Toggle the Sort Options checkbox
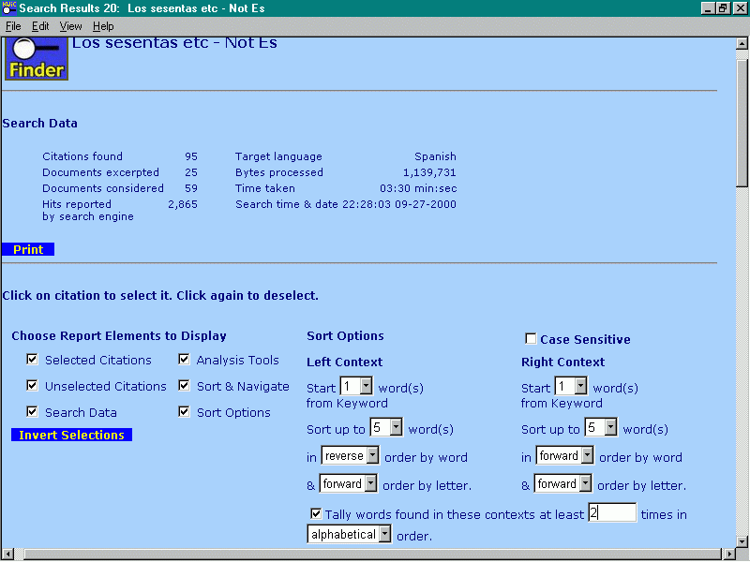The width and height of the screenshot is (750, 562). click(x=184, y=412)
